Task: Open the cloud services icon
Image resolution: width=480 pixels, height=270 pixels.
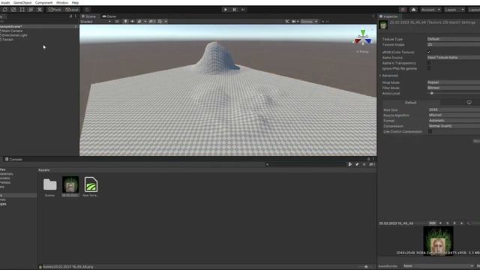Action: (x=413, y=10)
